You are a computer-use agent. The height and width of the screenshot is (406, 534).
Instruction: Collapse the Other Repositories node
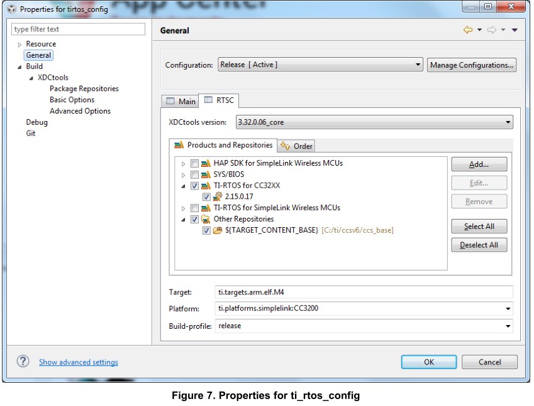(x=183, y=220)
